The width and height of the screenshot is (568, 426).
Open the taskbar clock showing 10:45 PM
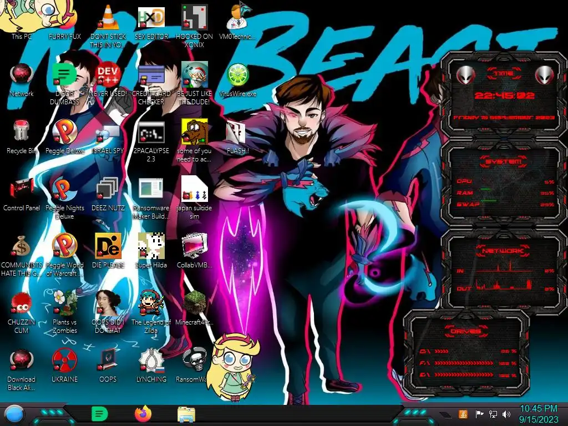(x=538, y=414)
